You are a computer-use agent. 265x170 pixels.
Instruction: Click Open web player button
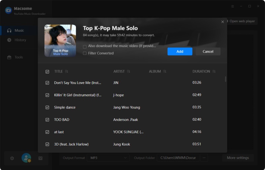242,21
